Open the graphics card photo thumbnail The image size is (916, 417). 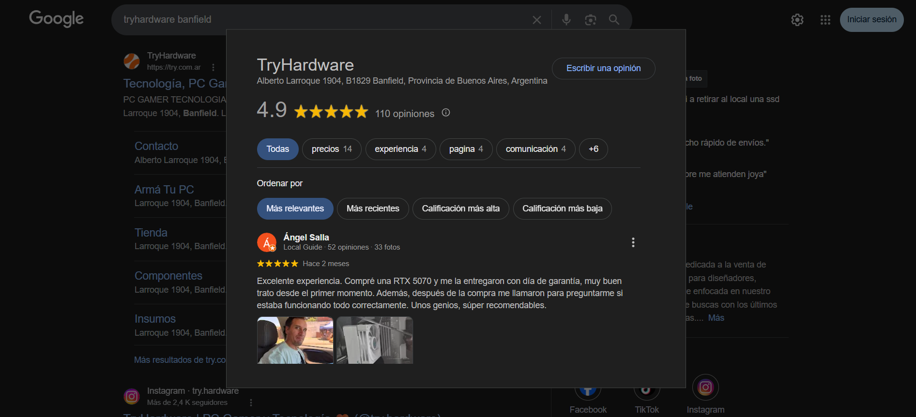pos(374,340)
